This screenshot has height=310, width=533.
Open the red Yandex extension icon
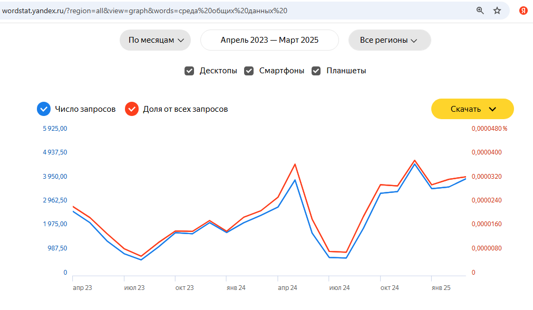pos(524,11)
